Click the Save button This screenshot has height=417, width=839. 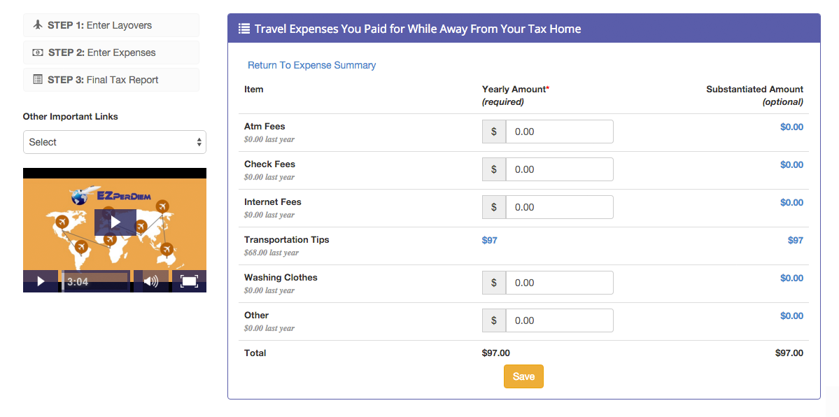[523, 376]
